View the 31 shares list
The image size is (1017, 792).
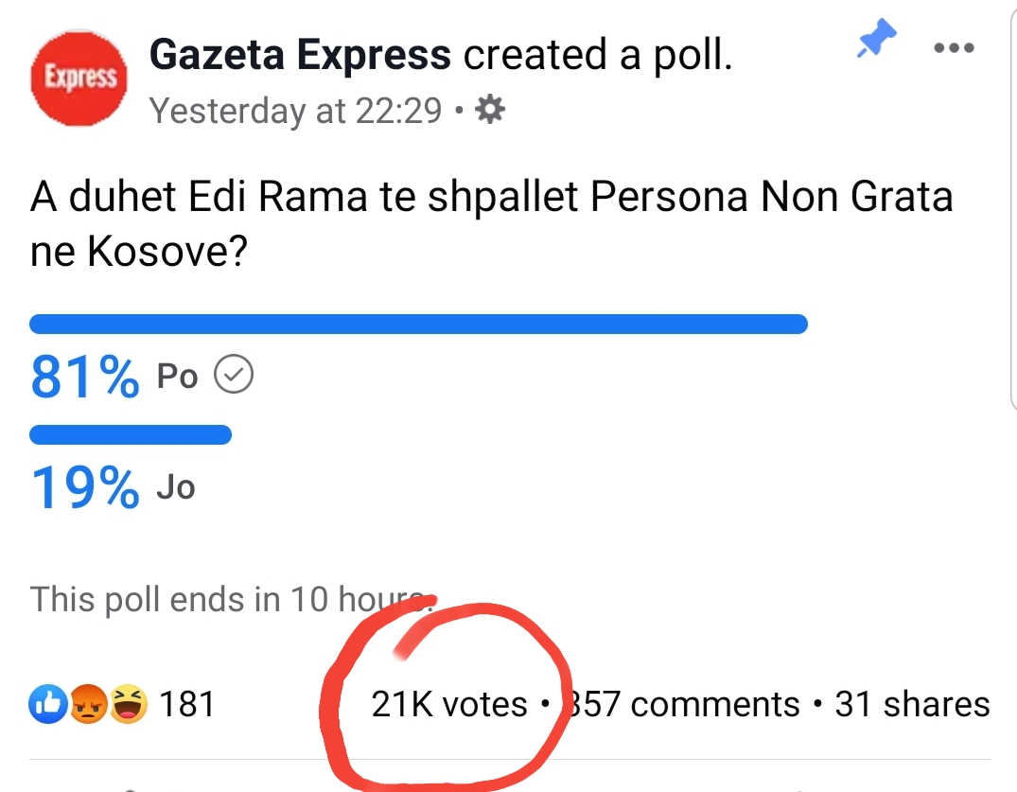[x=912, y=704]
